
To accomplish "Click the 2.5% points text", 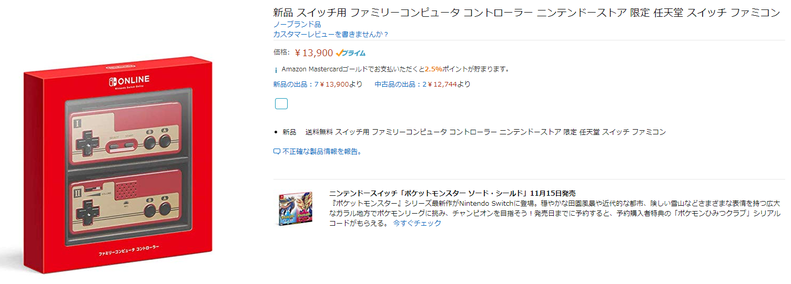I will pos(433,69).
